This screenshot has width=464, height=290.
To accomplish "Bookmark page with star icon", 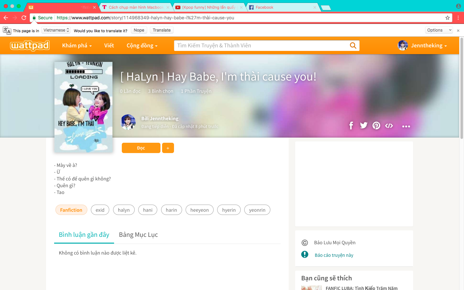I will click(447, 18).
